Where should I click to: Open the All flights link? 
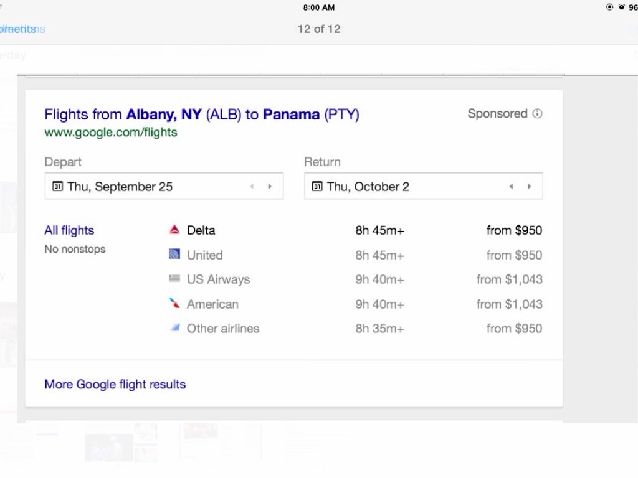[x=69, y=230]
